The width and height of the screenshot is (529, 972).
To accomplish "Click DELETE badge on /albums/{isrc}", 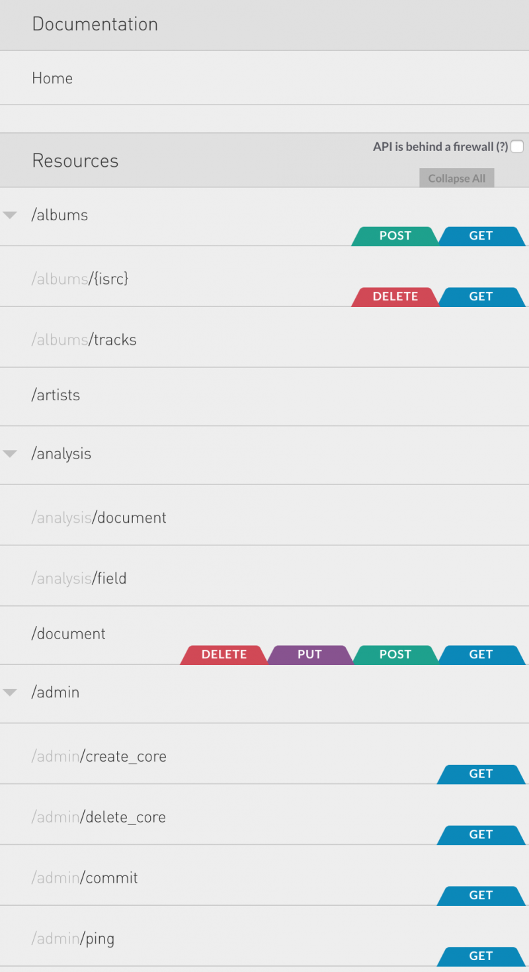I will pos(395,297).
